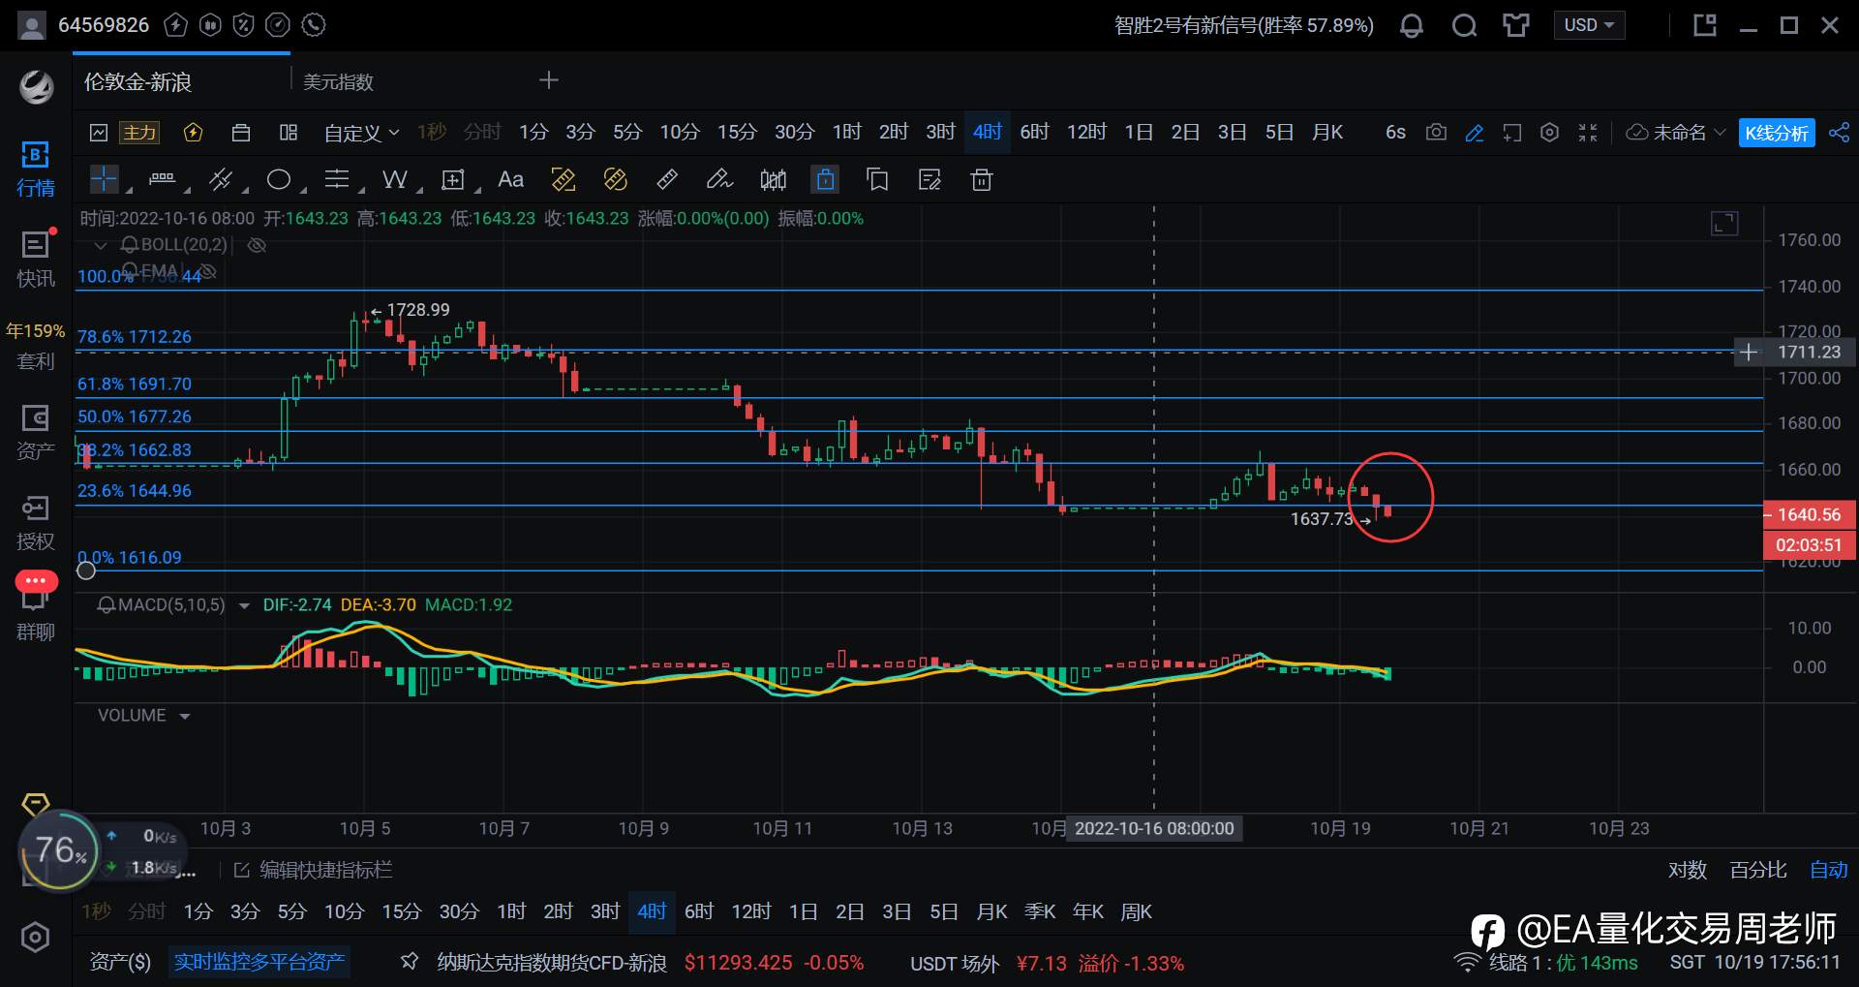Enable 对数 logarithmic scale
Screen dimensions: 1859x987
1687,870
